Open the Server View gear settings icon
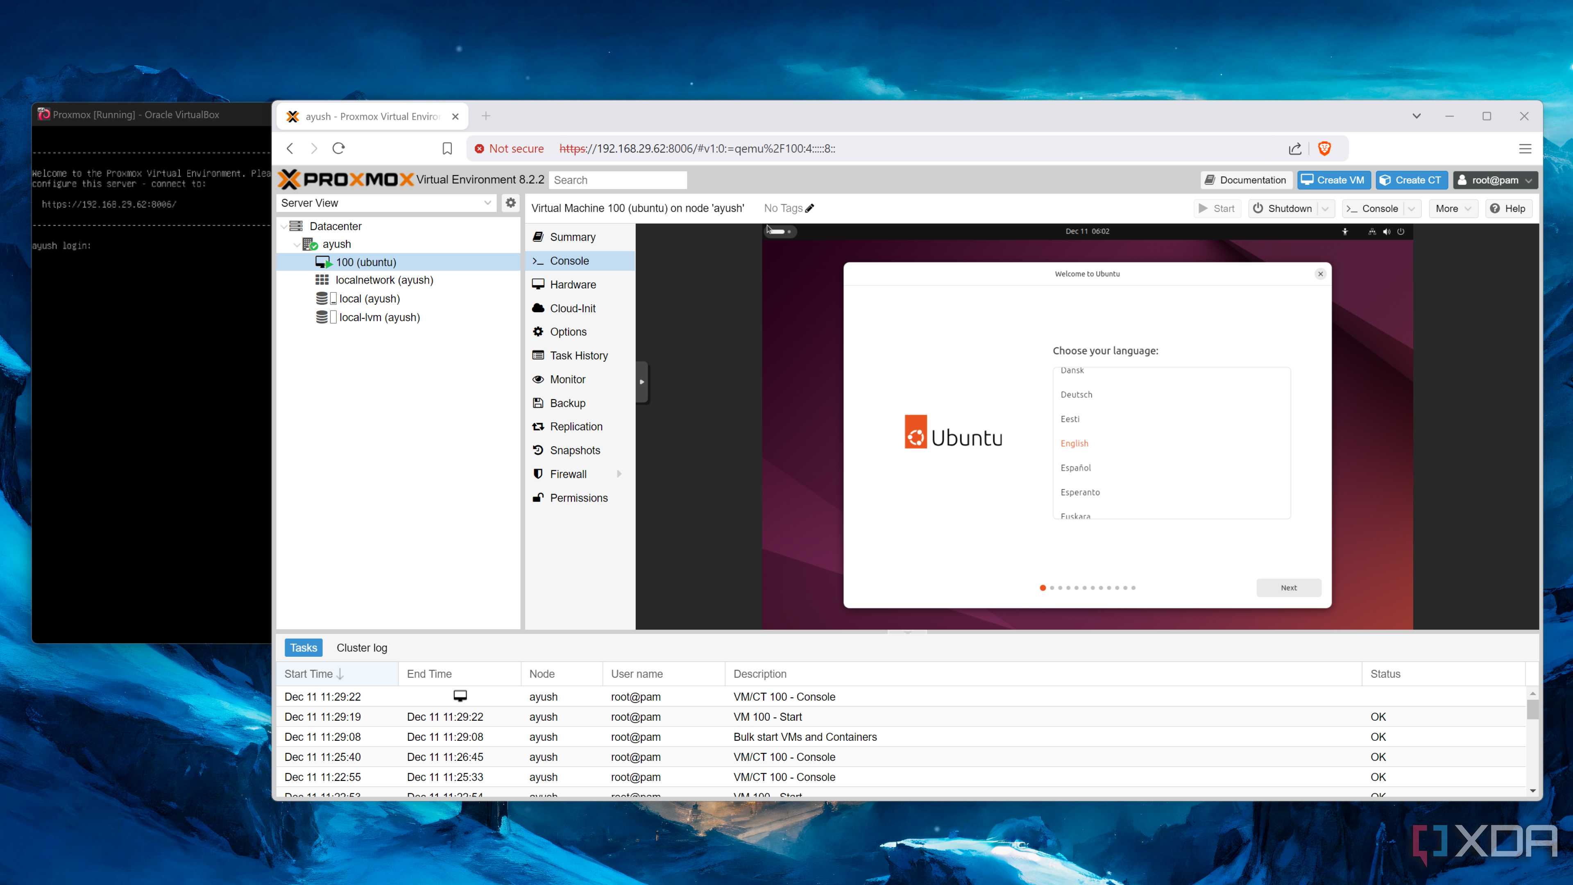 (510, 203)
